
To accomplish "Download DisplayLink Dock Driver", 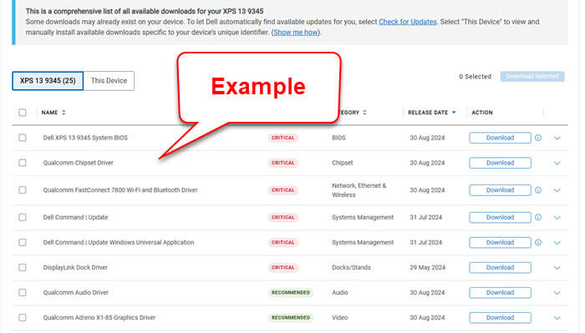I will coord(500,267).
